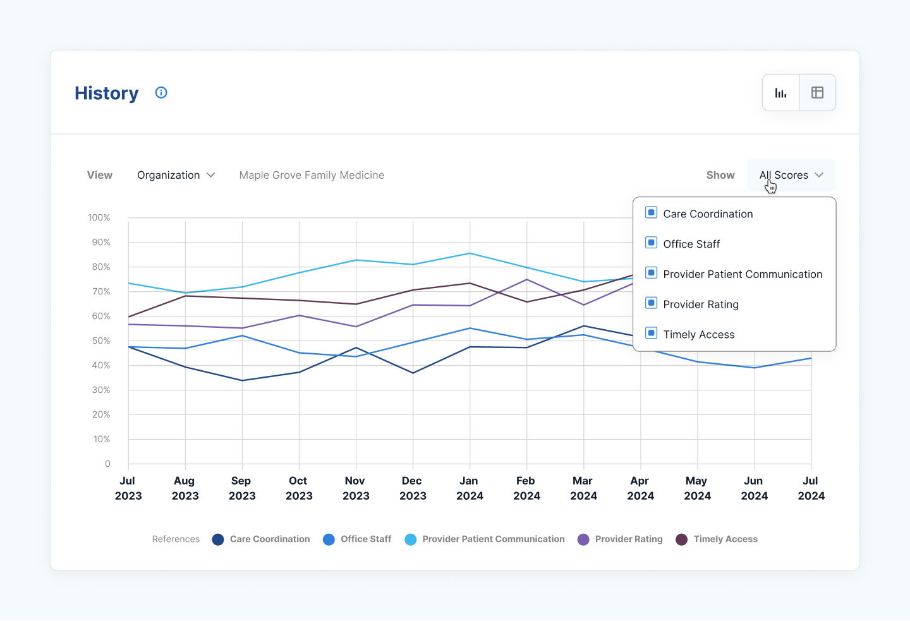Viewport: 910px width, 621px height.
Task: Click the May 2024 axis label
Action: pos(697,488)
